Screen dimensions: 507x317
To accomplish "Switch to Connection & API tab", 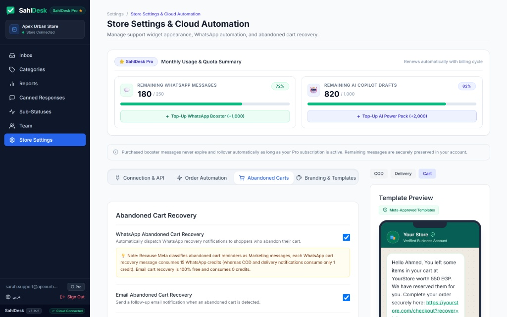I will pos(140,178).
